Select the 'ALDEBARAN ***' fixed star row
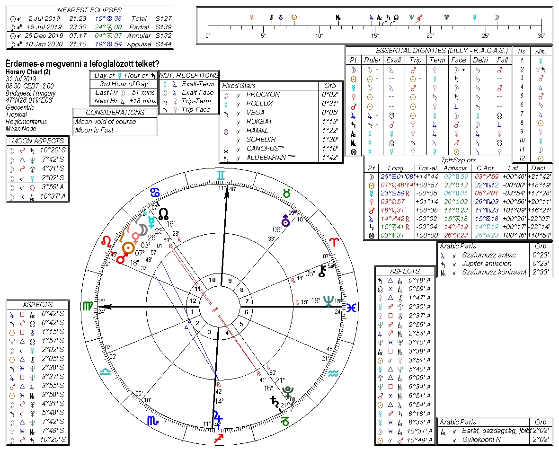The height and width of the screenshot is (450, 559). (281, 157)
